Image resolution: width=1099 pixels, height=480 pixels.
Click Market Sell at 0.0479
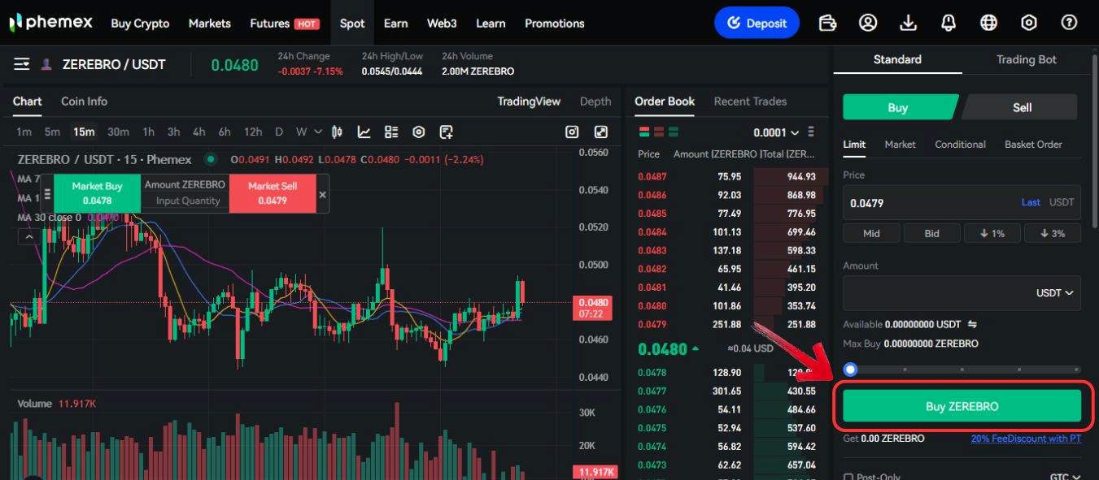click(273, 193)
